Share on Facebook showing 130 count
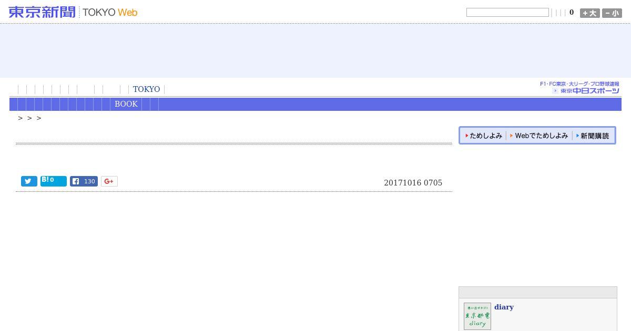This screenshot has height=331, width=631. point(84,181)
